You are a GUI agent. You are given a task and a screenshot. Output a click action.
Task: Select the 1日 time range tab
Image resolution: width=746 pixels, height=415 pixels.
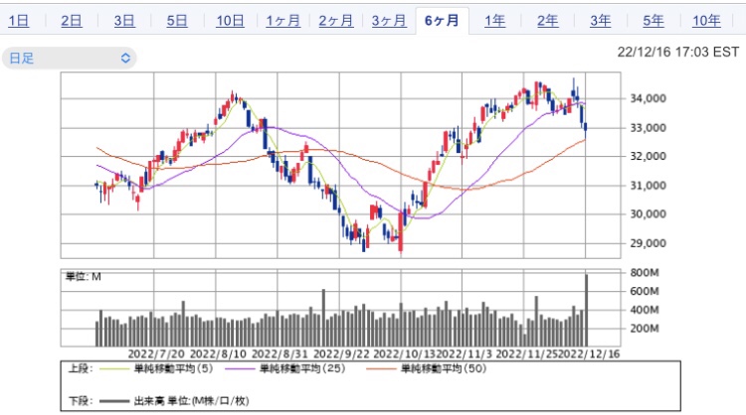pyautogui.click(x=19, y=21)
